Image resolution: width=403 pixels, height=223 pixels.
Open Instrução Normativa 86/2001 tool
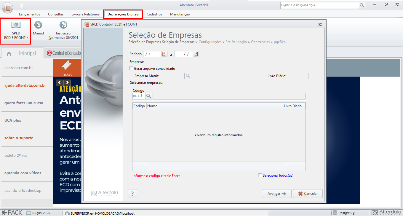(63, 28)
